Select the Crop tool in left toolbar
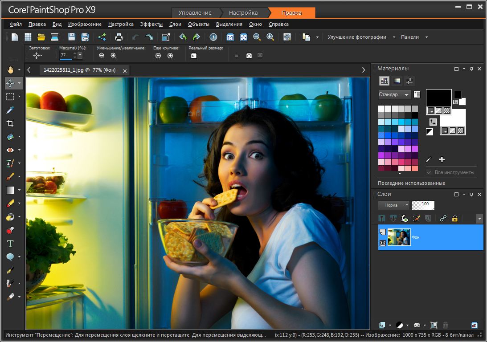Image resolution: width=487 pixels, height=342 pixels. point(10,123)
